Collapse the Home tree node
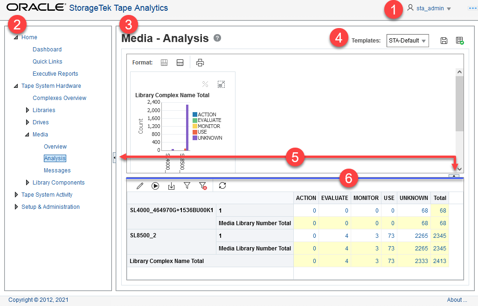Image resolution: width=478 pixels, height=306 pixels. point(16,37)
